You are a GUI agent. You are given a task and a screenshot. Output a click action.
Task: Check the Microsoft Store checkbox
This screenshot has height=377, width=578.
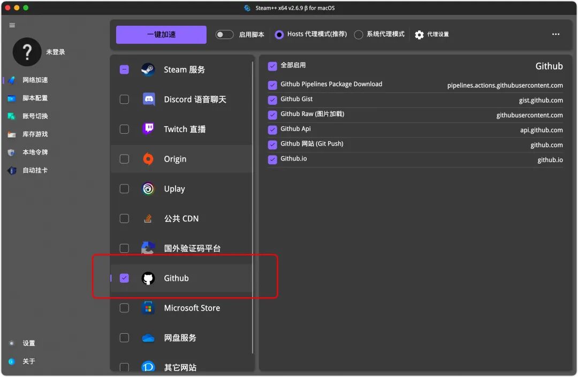124,308
